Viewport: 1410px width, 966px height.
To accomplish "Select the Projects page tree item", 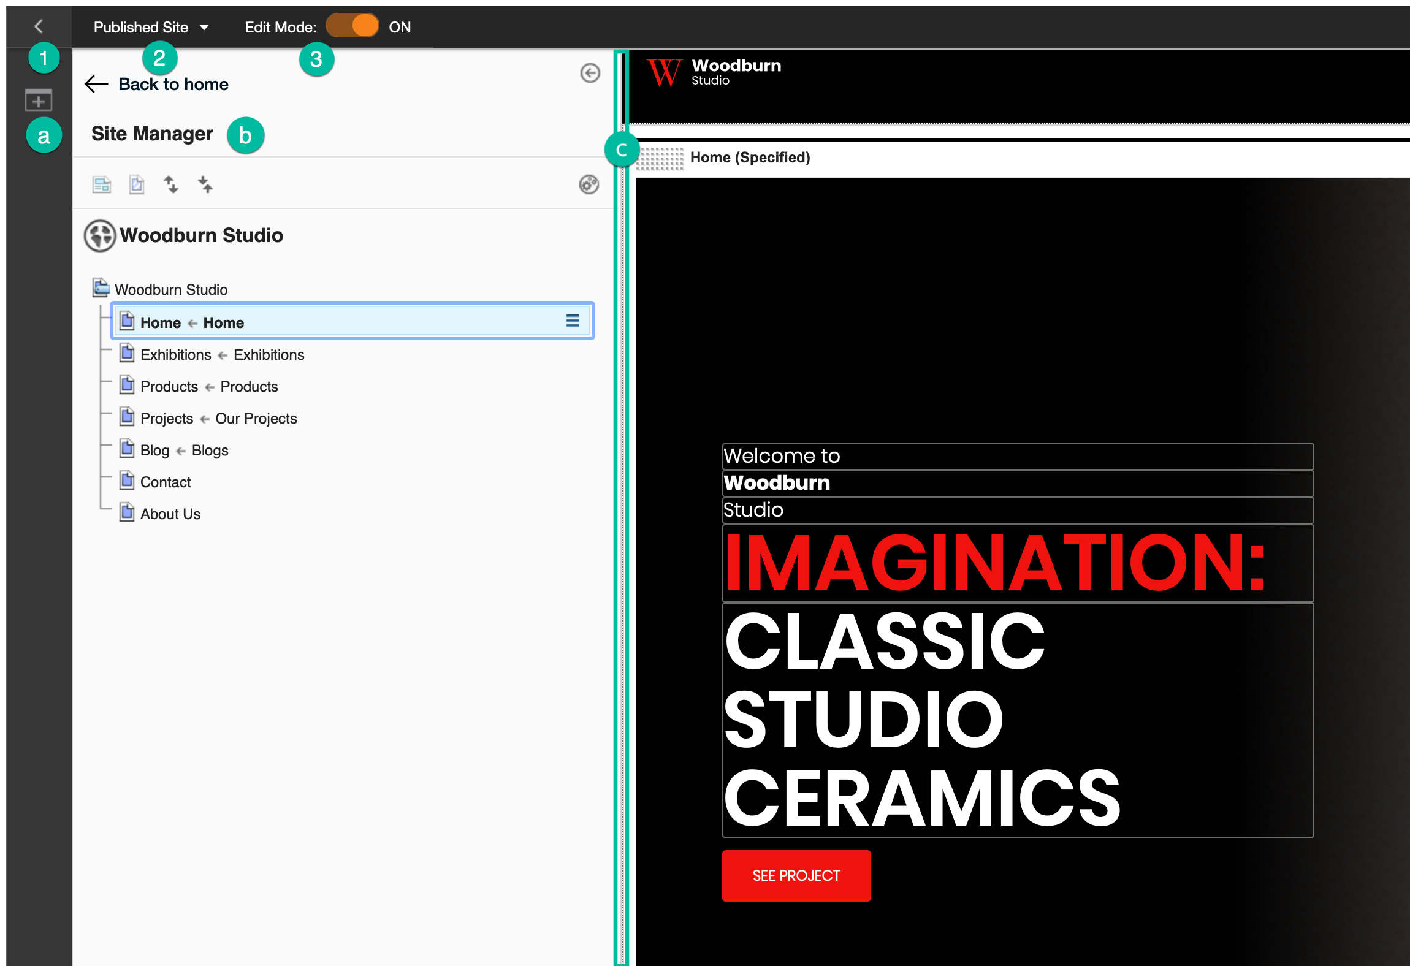I will [x=219, y=417].
